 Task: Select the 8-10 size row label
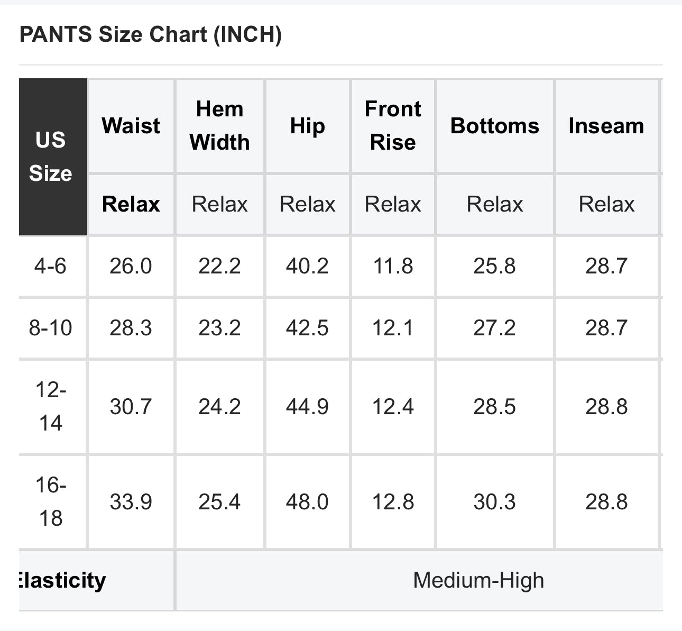(51, 328)
